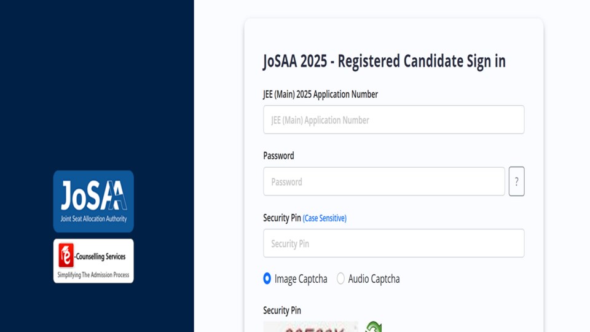Click the 'Simplifying The Admission Process' tagline

[93, 275]
